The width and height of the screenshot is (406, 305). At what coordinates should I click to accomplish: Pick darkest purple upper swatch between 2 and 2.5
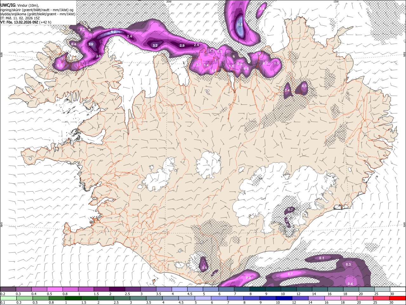pyautogui.click(x=117, y=289)
